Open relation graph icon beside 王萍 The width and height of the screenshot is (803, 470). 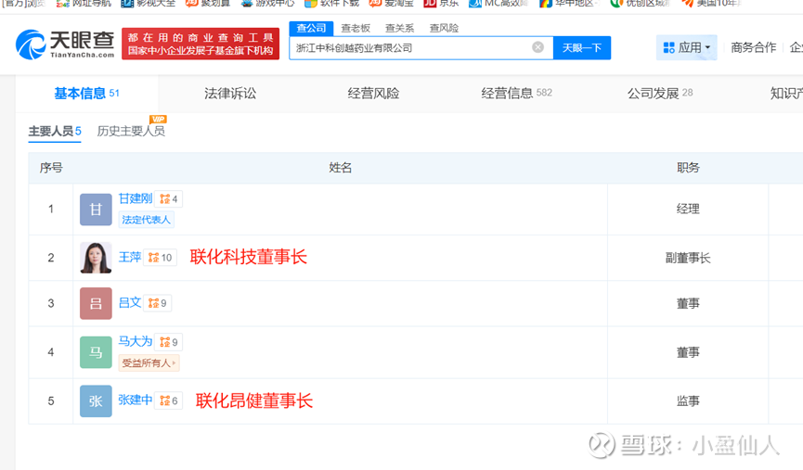[153, 258]
